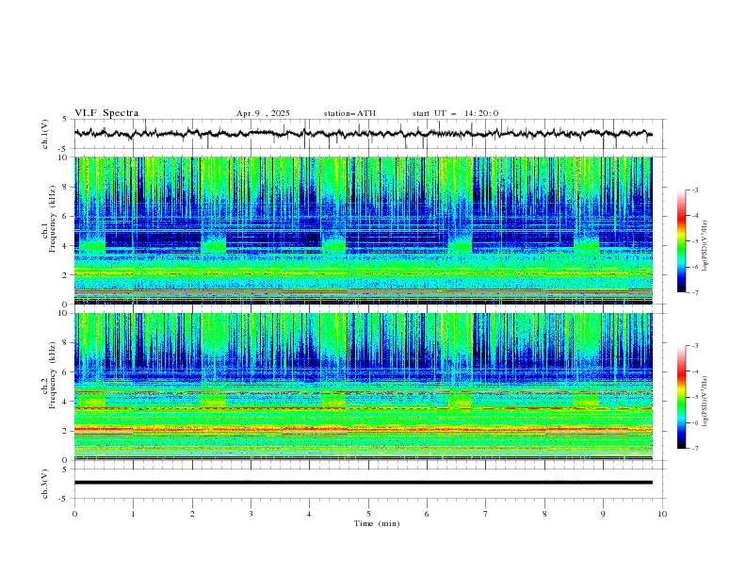This screenshot has width=746, height=577.
Task: Click the "Time (min)" x-axis label
Action: (x=377, y=523)
